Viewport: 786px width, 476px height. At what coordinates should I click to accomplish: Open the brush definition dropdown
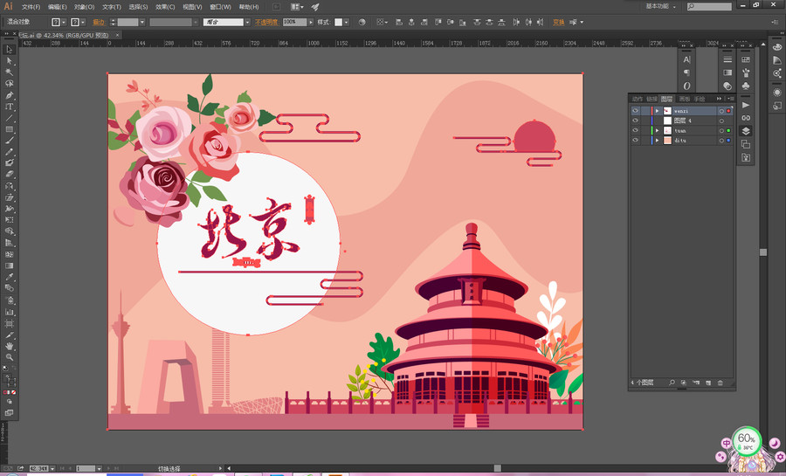click(247, 22)
